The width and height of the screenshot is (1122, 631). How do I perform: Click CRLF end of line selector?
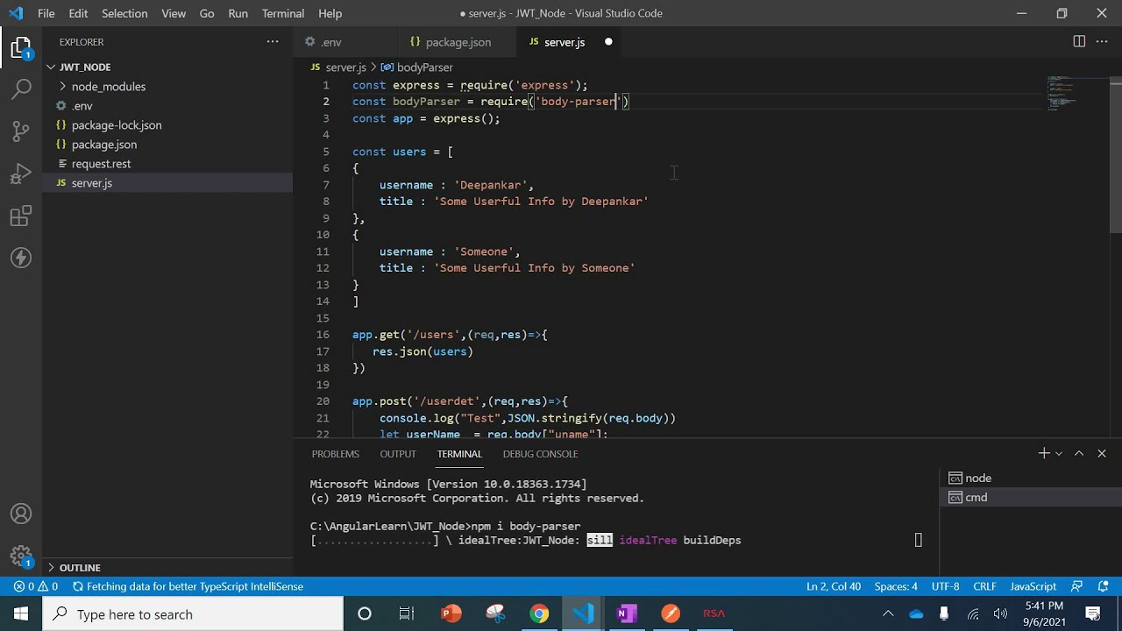[984, 586]
